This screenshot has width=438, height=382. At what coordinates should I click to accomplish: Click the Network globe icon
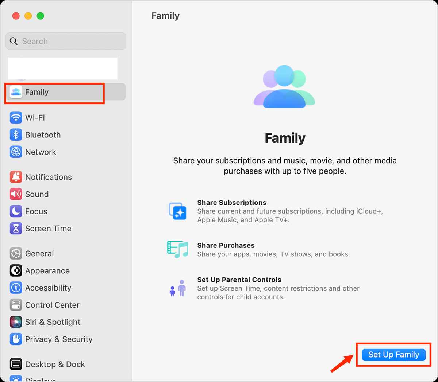tap(16, 152)
